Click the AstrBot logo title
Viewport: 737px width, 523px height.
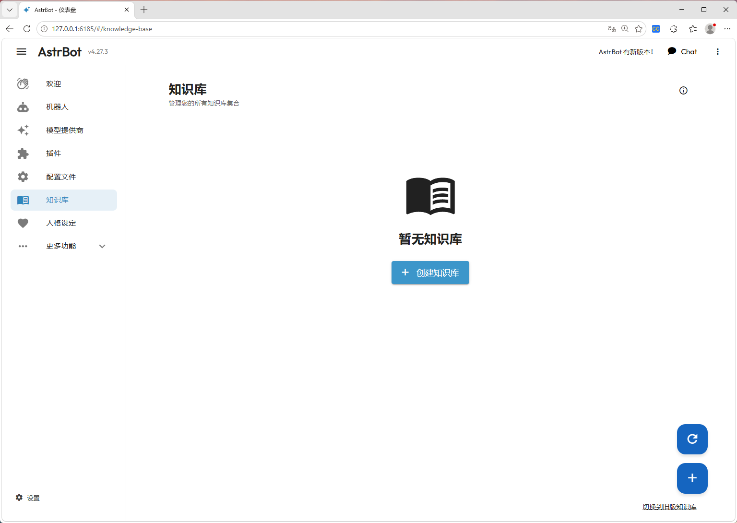tap(60, 52)
